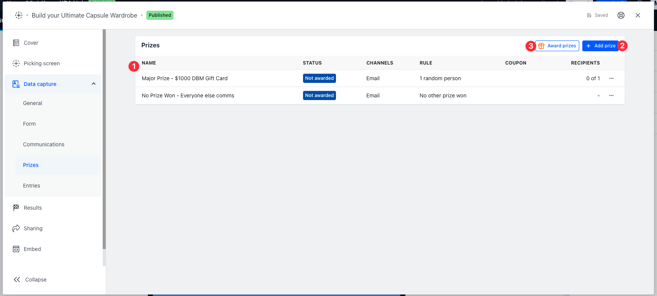Click the Picking screen target icon
This screenshot has width=657, height=296.
(x=16, y=63)
